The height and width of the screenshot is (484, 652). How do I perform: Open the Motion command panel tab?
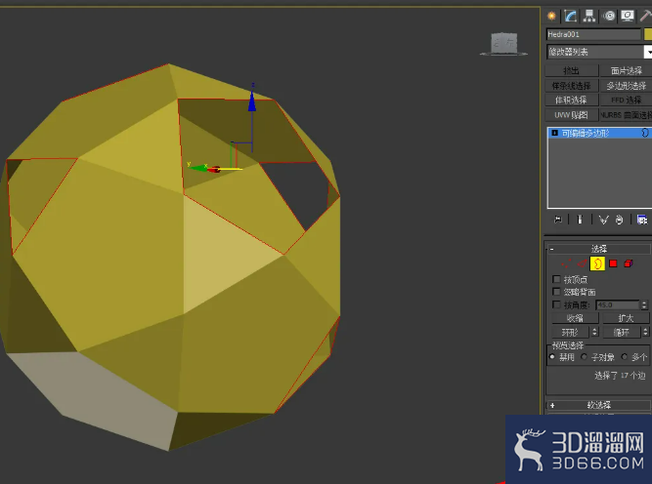[609, 17]
